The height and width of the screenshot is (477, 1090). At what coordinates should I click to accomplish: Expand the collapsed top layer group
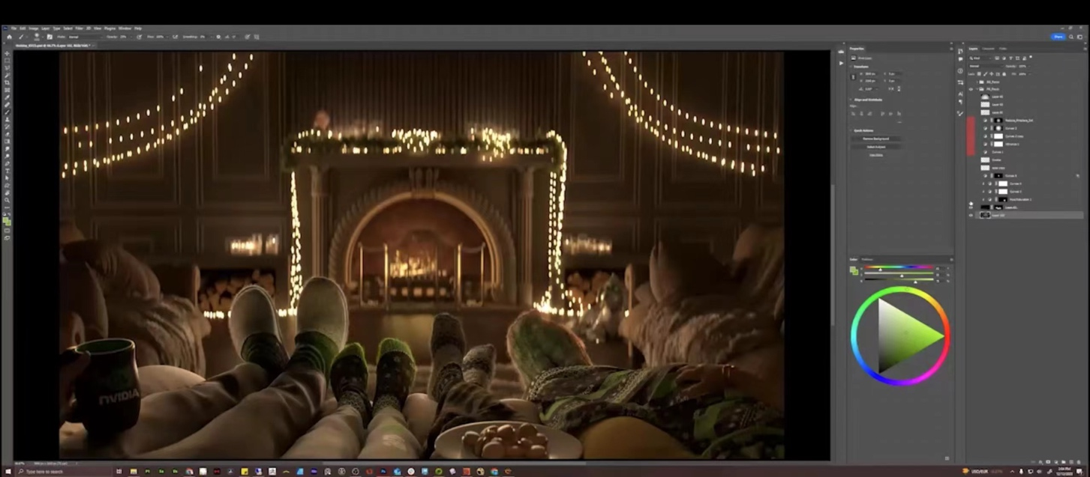pos(977,82)
